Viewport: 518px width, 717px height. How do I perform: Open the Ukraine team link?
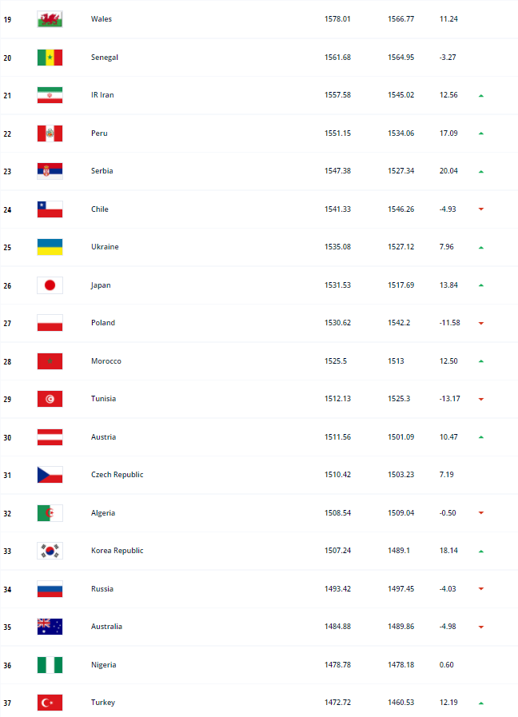[x=105, y=247]
